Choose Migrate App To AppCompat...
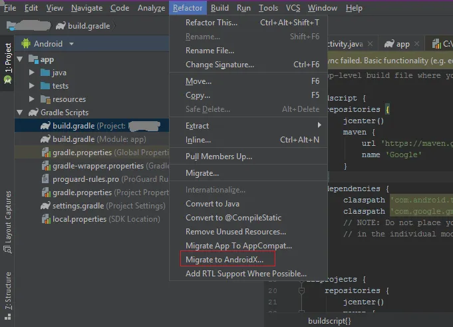Viewport: 453px width, 327px height. pos(249,246)
